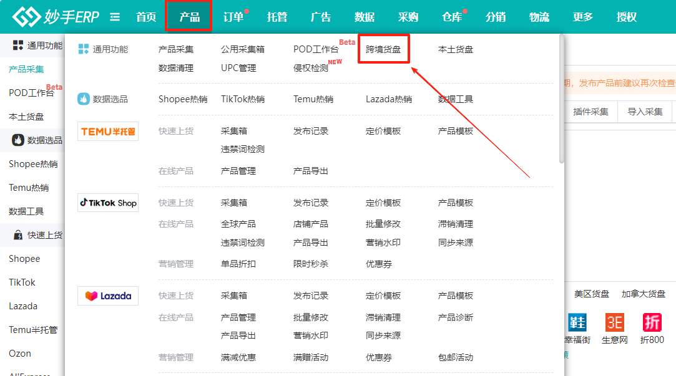Open 本土货盘 in product dropdown menu
This screenshot has width=676, height=376.
click(455, 49)
